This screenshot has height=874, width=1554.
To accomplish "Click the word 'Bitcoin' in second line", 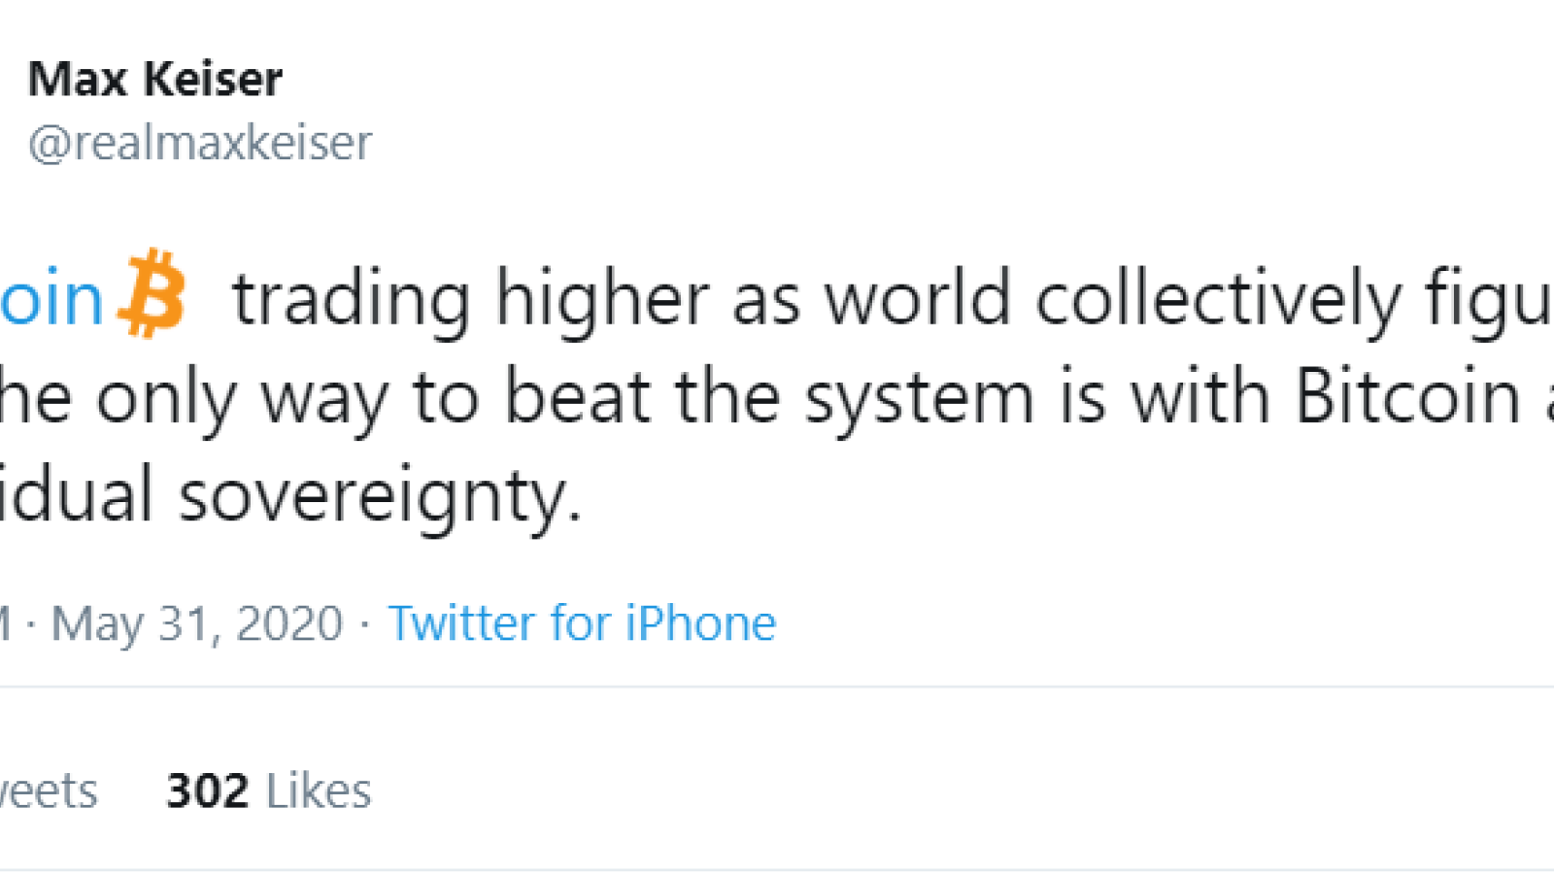I will click(x=1408, y=397).
